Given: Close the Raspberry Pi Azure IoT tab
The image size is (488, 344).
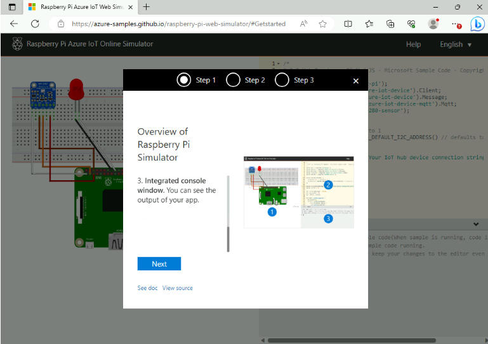Looking at the screenshot, I should click(x=131, y=7).
